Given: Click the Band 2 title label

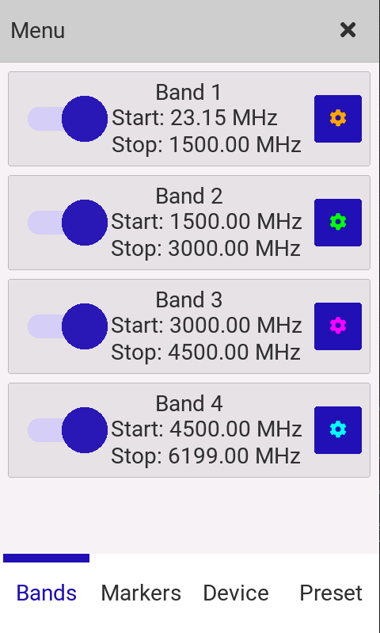Looking at the screenshot, I should click(188, 196).
